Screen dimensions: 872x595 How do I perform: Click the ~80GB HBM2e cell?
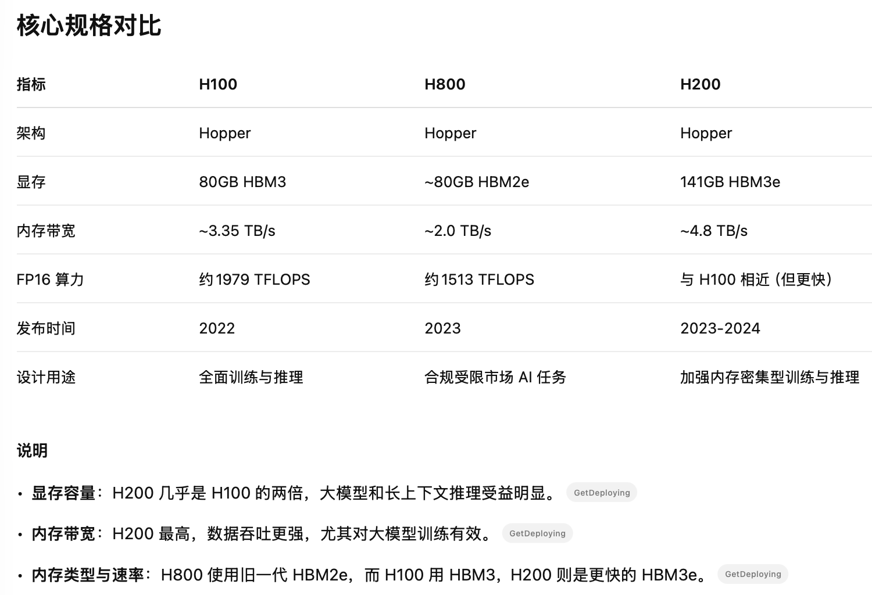coord(477,182)
